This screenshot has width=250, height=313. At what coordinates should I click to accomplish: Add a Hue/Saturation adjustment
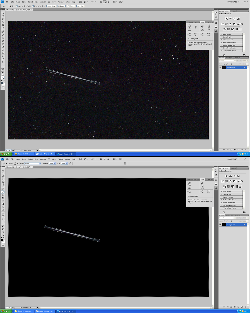(x=227, y=24)
